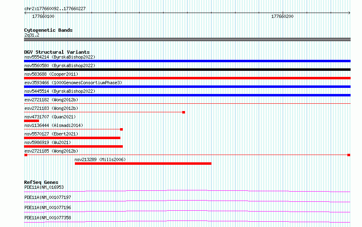This screenshot has width=362, height=227.
Task: Click the magenta intron line under PDE11A|NM_016953
Action: tap(187, 191)
